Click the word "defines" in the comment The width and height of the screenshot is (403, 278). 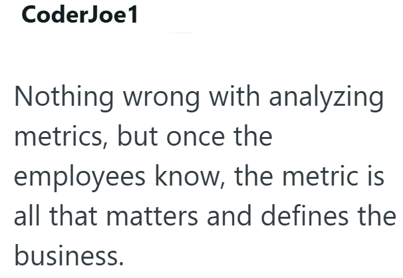(x=305, y=215)
